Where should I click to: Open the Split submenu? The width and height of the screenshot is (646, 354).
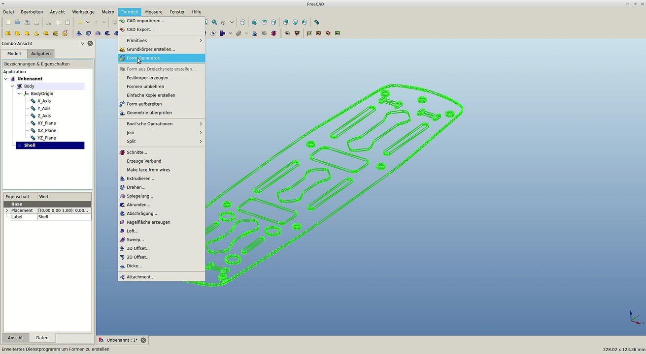161,141
